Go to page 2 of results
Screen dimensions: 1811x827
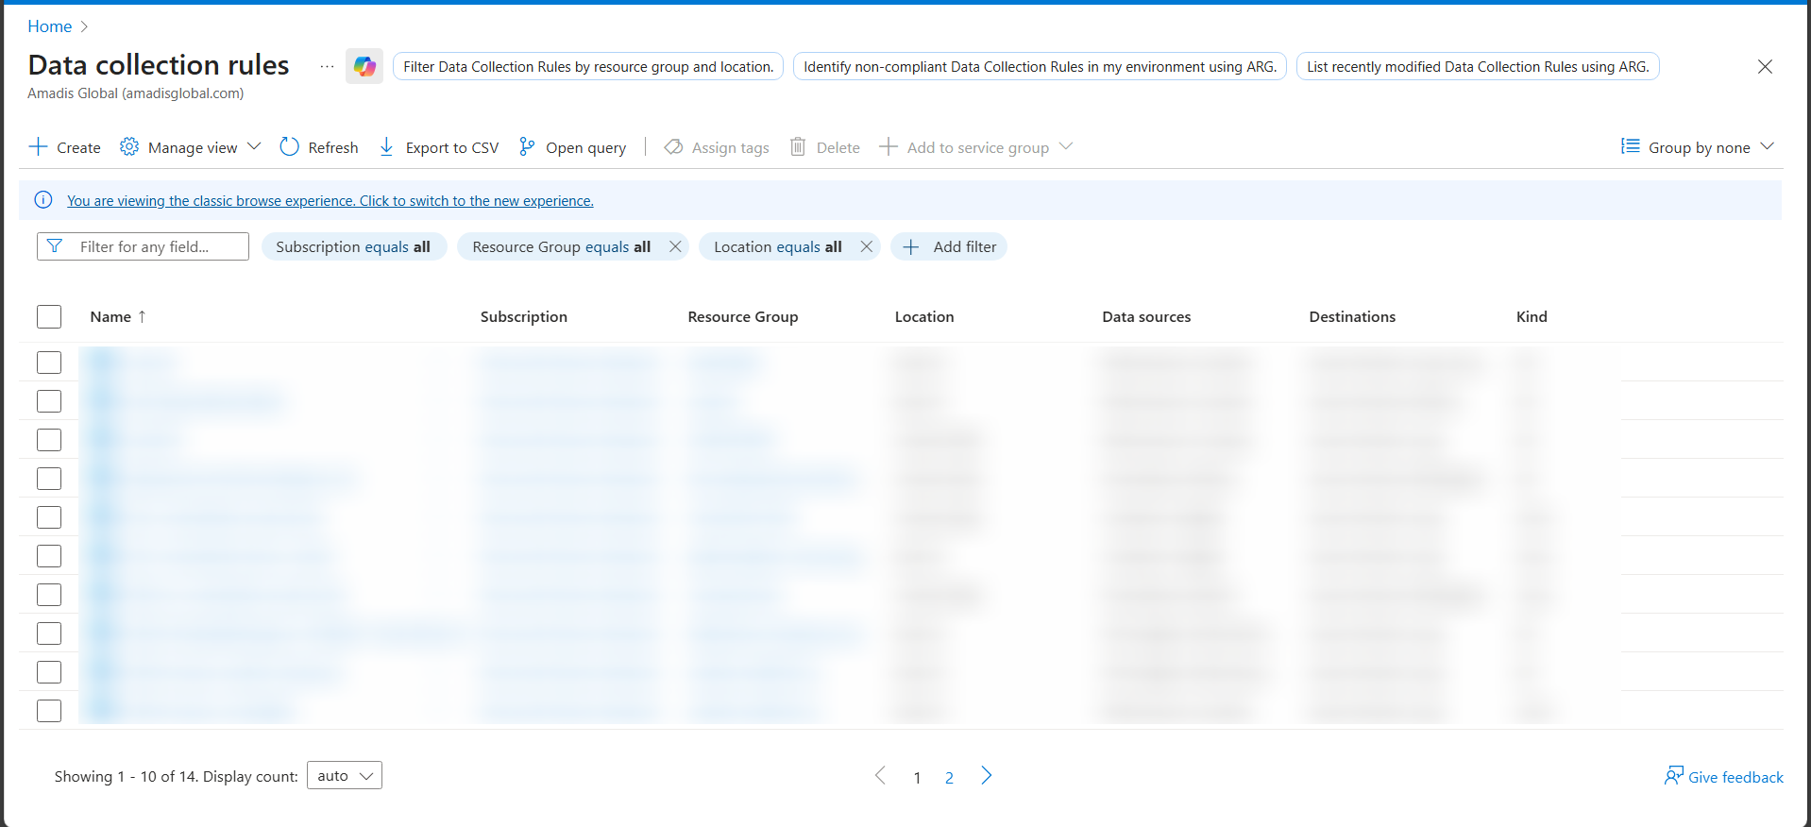click(949, 777)
